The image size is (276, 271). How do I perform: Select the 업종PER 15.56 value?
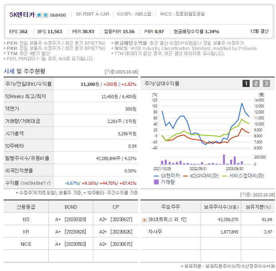pos(119,32)
